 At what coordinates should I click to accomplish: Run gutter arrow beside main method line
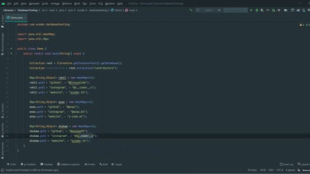click(x=12, y=54)
